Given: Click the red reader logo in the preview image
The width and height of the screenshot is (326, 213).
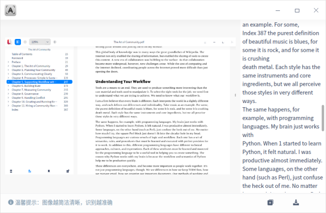Looking at the screenshot, I should click(9, 42).
